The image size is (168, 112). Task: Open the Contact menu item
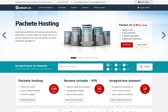(85, 8)
